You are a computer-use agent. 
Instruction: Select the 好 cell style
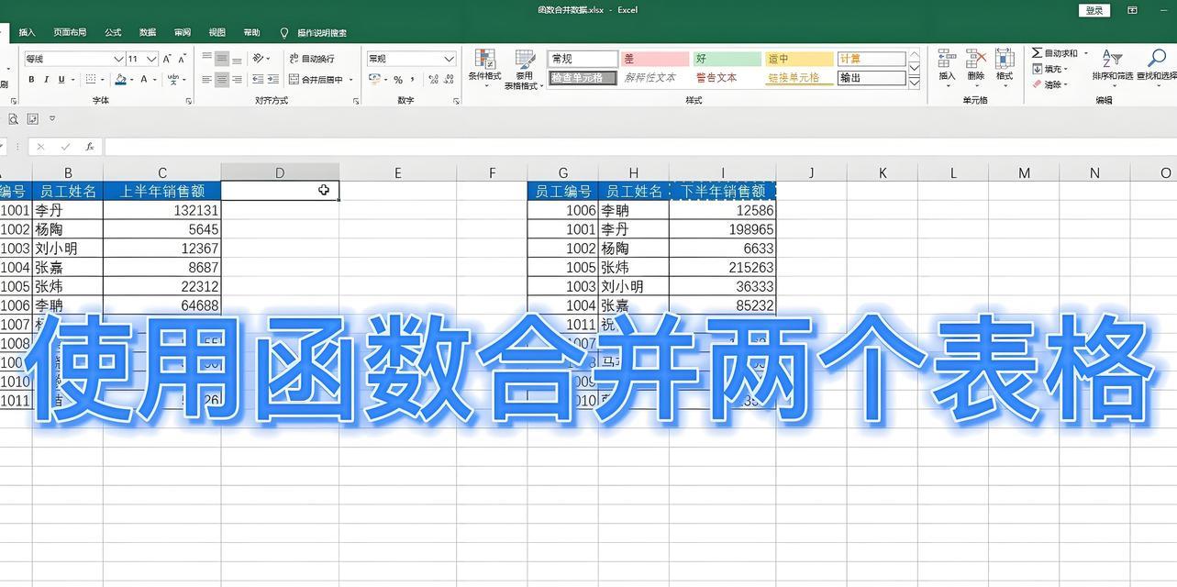point(727,59)
